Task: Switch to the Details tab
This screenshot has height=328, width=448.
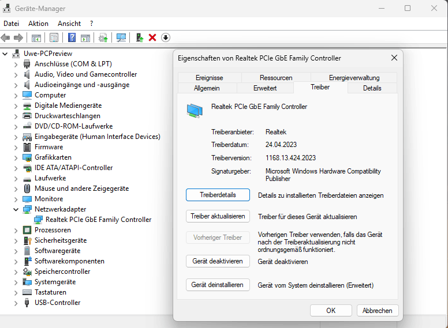Action: click(372, 88)
